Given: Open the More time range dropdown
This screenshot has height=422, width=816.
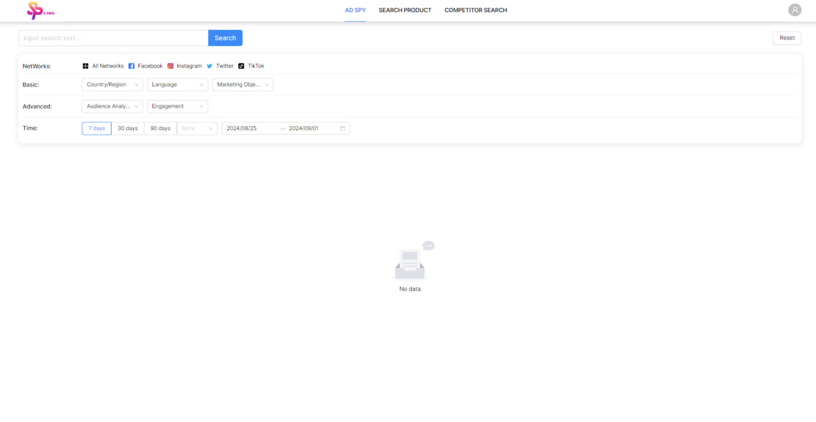Looking at the screenshot, I should (x=197, y=129).
